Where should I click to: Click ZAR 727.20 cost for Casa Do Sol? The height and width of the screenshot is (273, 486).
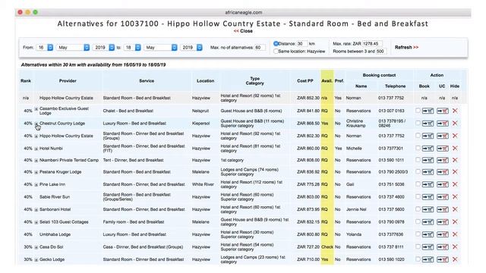308,247
